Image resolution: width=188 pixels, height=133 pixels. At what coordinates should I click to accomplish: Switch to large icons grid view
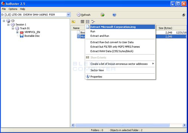[82, 22]
